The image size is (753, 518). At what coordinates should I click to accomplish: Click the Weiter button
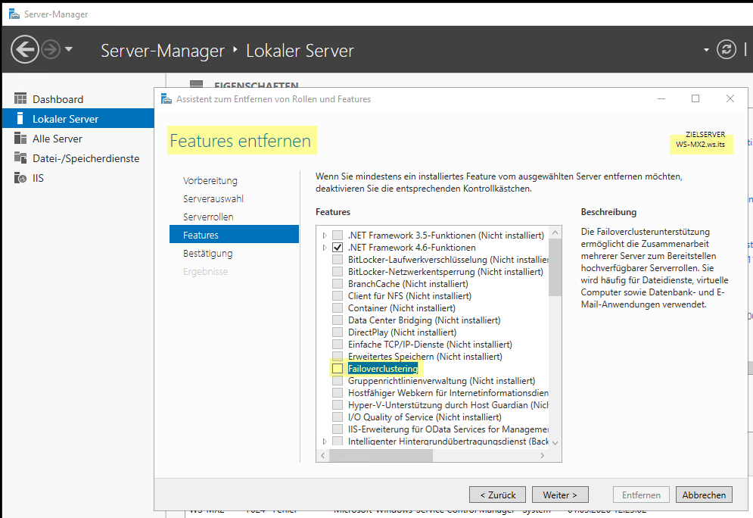tap(560, 495)
